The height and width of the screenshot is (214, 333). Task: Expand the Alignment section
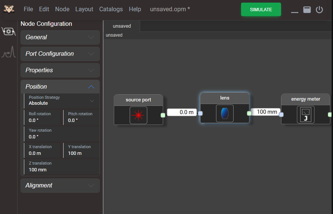(x=60, y=186)
